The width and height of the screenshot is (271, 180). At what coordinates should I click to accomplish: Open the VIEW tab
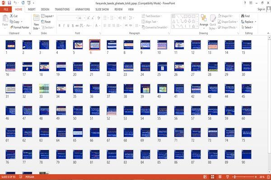coord(131,9)
